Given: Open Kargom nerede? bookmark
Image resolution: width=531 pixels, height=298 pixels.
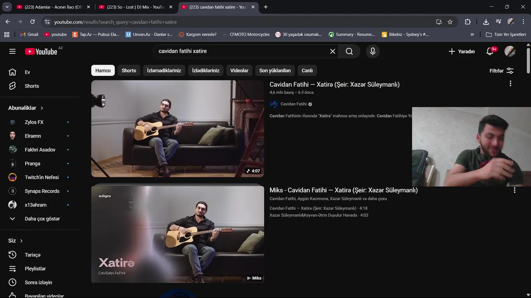Looking at the screenshot, I should coord(197,34).
